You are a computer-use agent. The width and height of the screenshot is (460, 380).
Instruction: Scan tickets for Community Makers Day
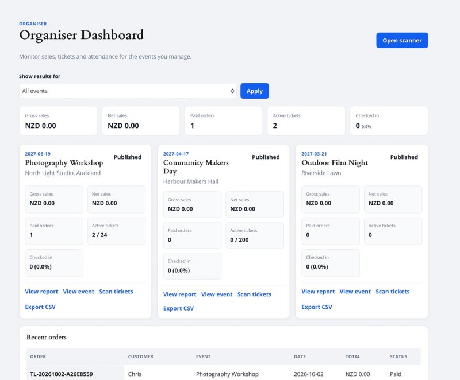pos(254,294)
